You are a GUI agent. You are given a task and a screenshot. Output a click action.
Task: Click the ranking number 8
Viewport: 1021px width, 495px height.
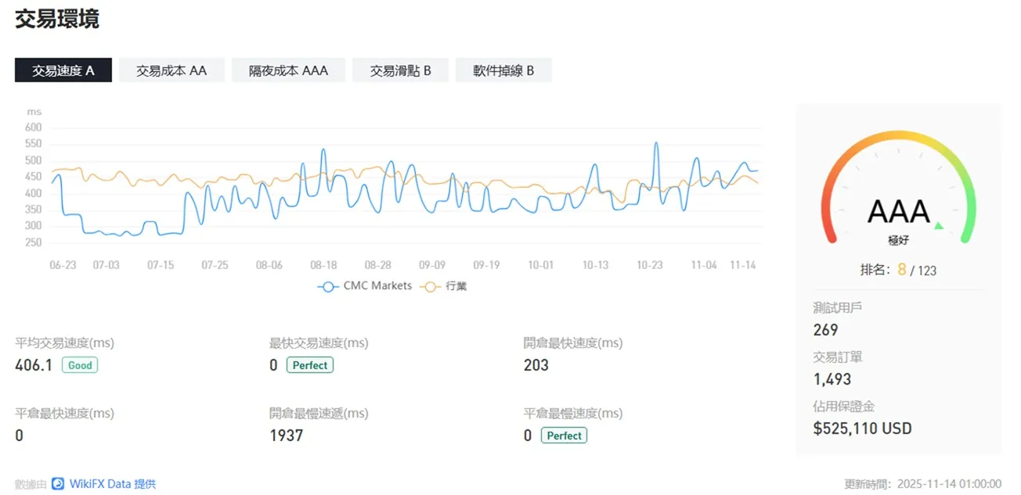click(x=902, y=270)
